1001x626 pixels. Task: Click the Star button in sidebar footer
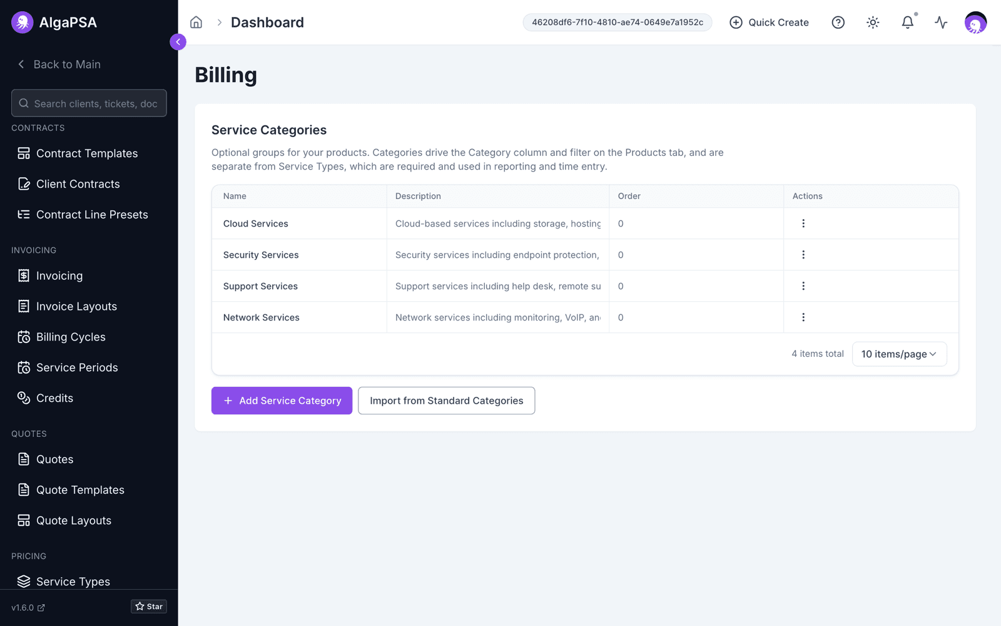point(149,607)
